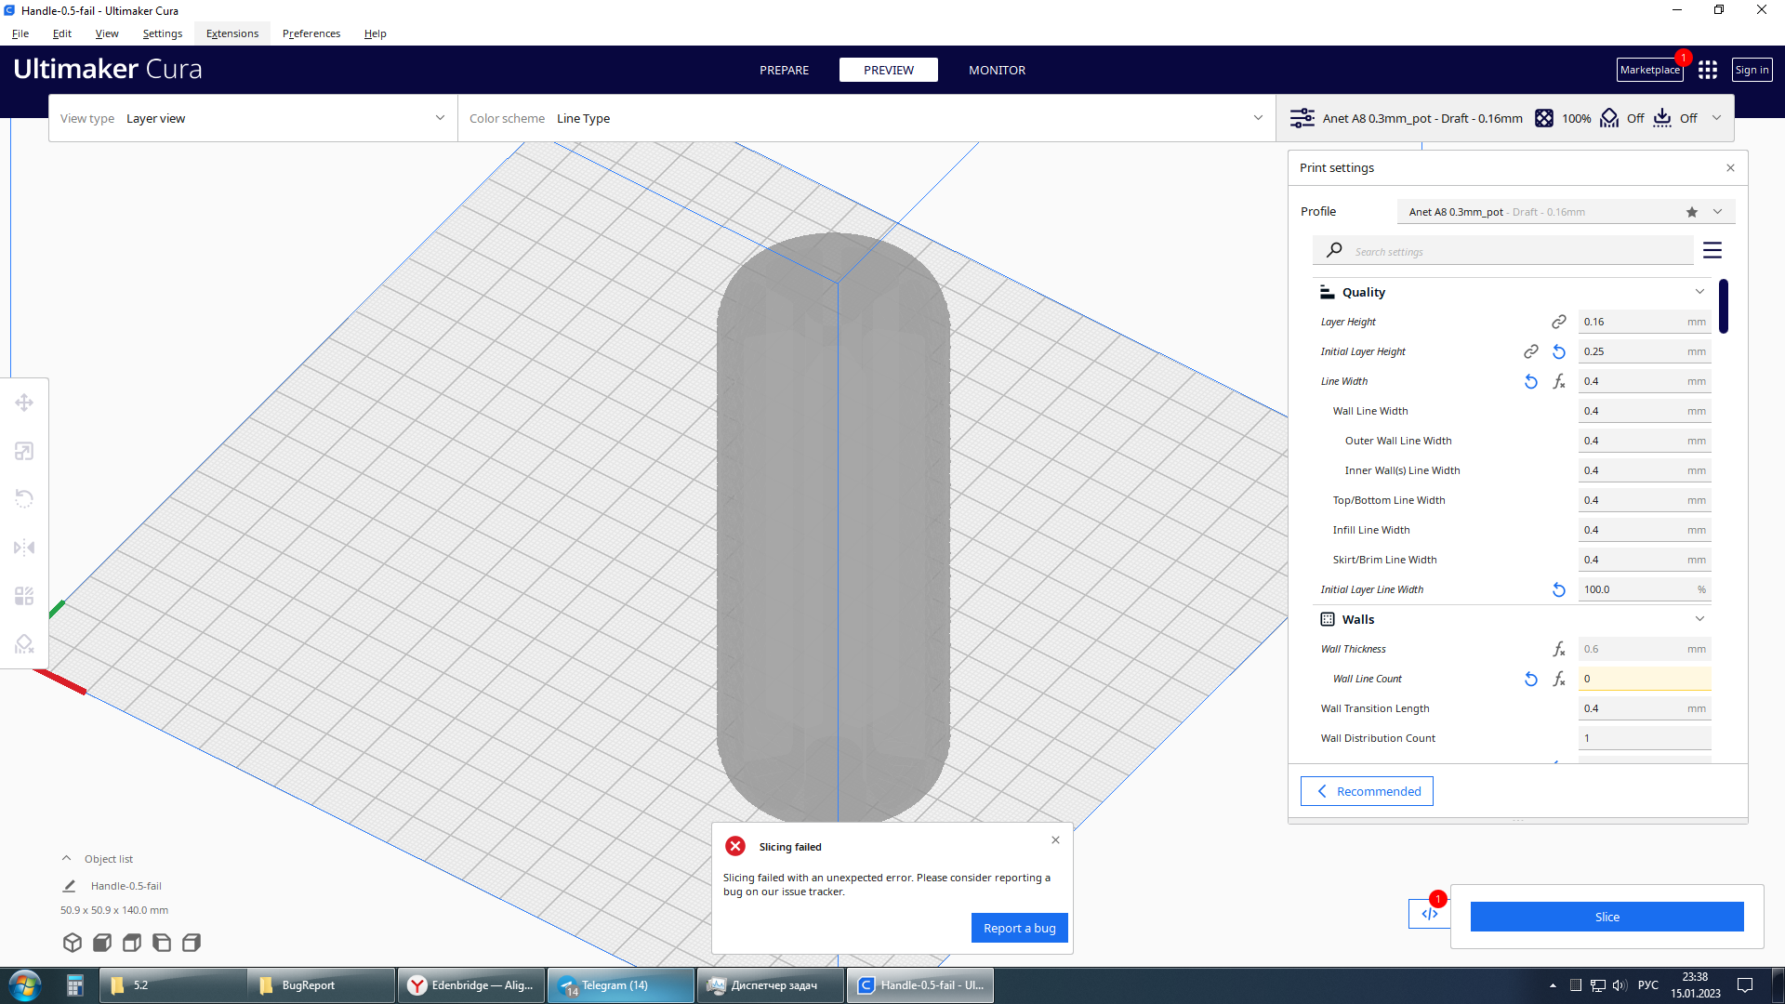This screenshot has height=1004, width=1785.
Task: Open the Extensions menu
Action: [232, 33]
